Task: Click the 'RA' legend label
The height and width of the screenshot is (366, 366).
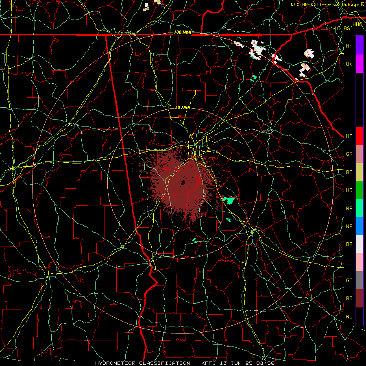Action: (349, 209)
